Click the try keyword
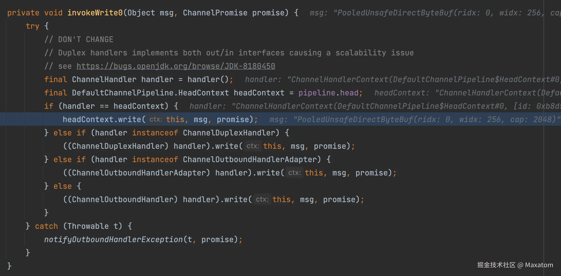Viewport: 561px width, 276px height. 32,26
